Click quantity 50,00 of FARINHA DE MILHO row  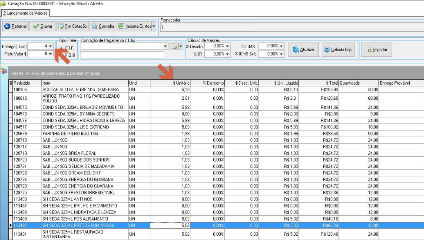373,134
